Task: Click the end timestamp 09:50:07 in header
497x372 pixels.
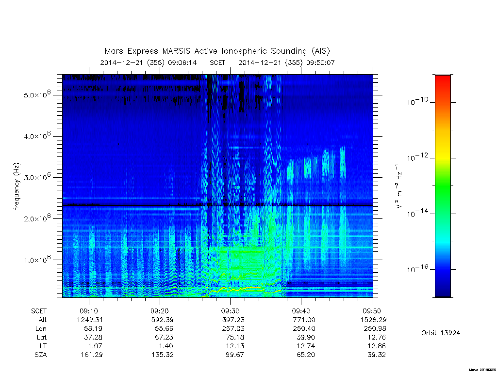Action: (x=320, y=62)
